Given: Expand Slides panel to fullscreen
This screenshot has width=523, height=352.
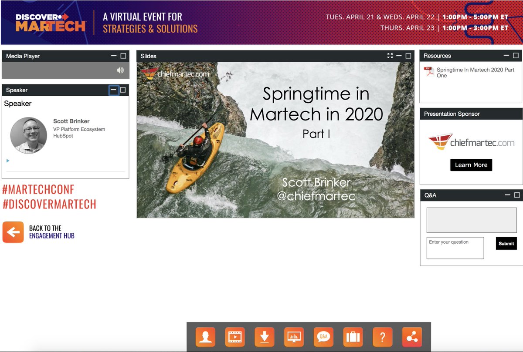Looking at the screenshot, I should (x=390, y=56).
